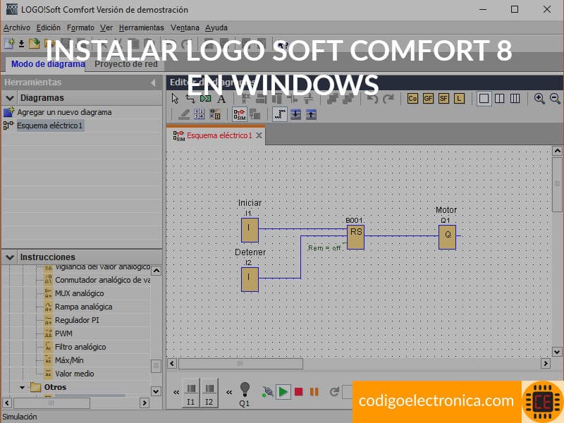The width and height of the screenshot is (564, 423).
Task: Click the Agregar un nuevo diagrama icon
Action: click(8, 112)
